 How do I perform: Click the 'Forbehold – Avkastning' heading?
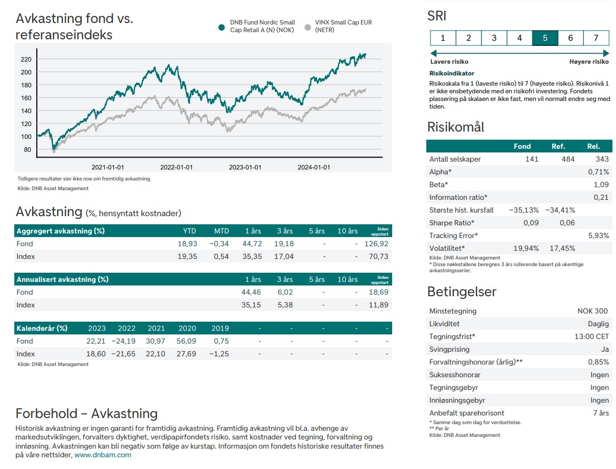click(87, 413)
